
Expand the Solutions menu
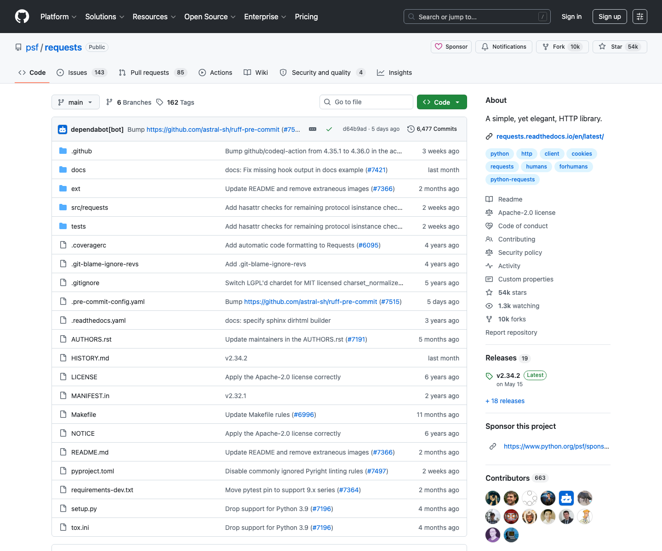pos(105,17)
